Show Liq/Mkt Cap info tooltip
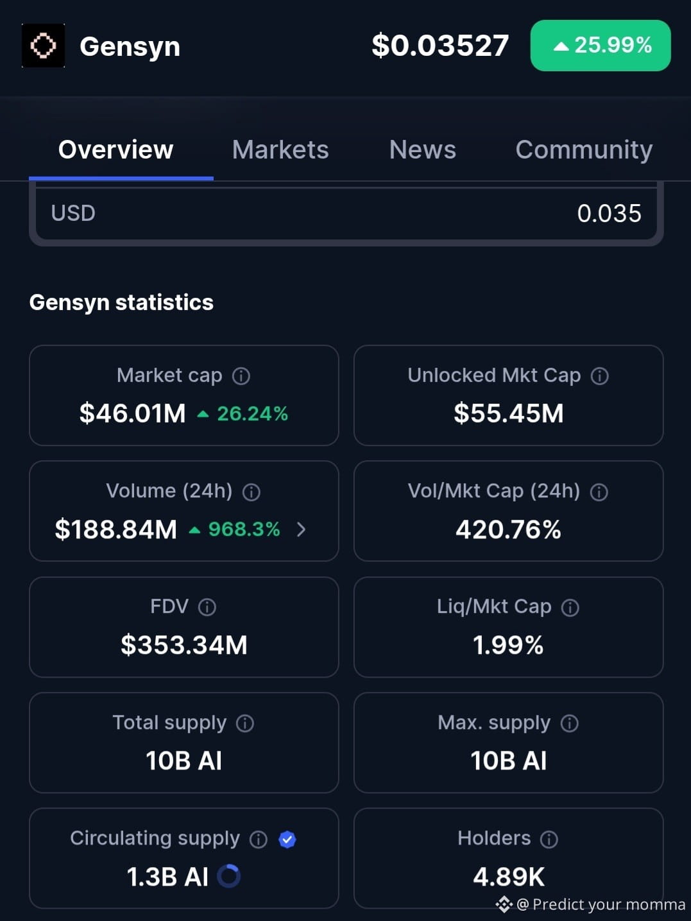691x921 pixels. [570, 608]
